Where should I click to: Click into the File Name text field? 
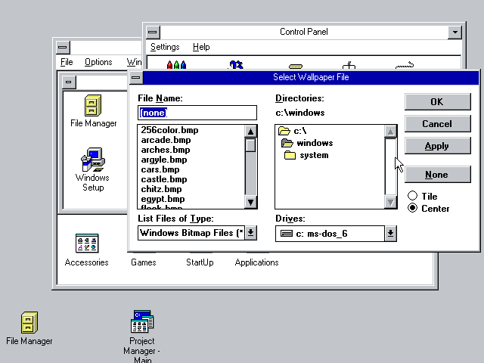(197, 113)
